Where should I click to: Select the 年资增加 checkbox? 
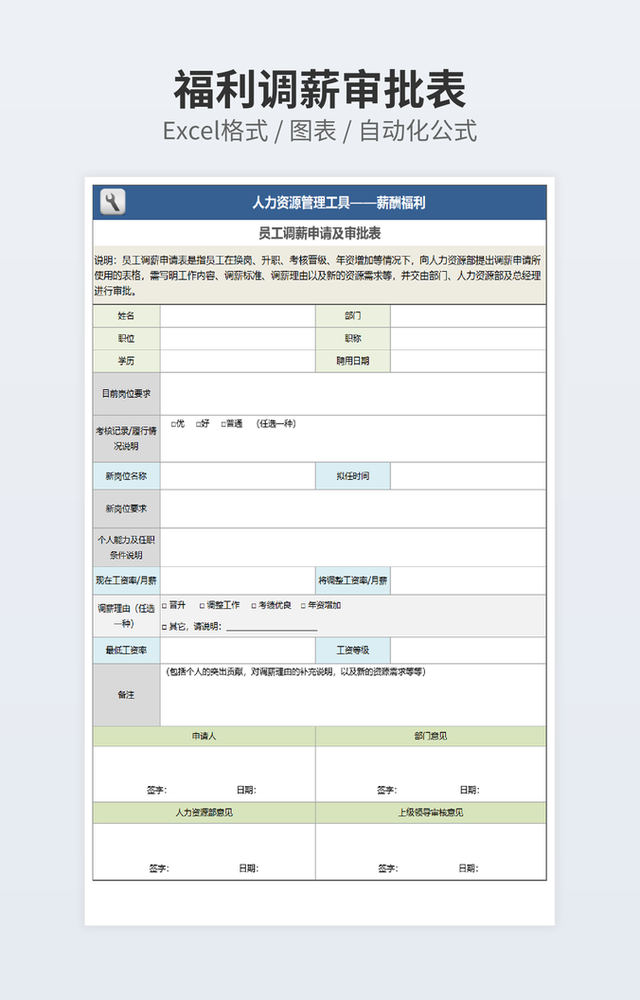pos(304,606)
